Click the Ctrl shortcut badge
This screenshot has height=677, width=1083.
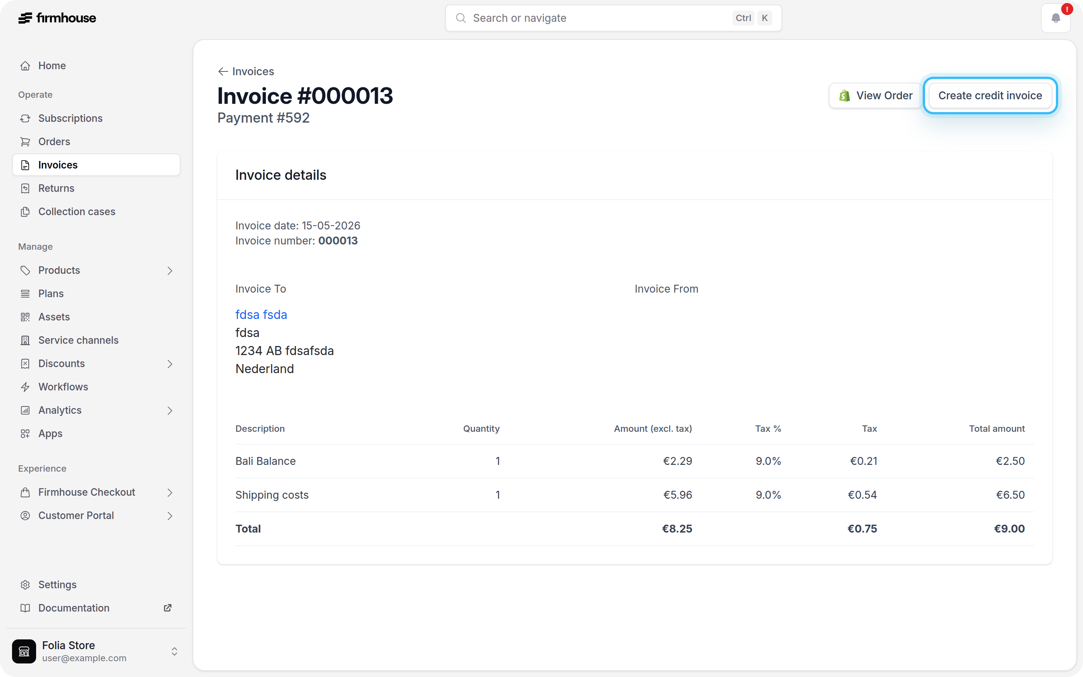coord(743,18)
